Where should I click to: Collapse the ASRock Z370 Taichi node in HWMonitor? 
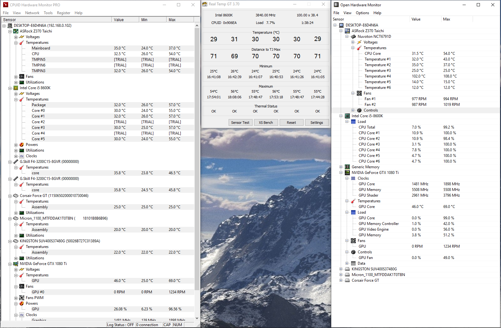[10, 31]
